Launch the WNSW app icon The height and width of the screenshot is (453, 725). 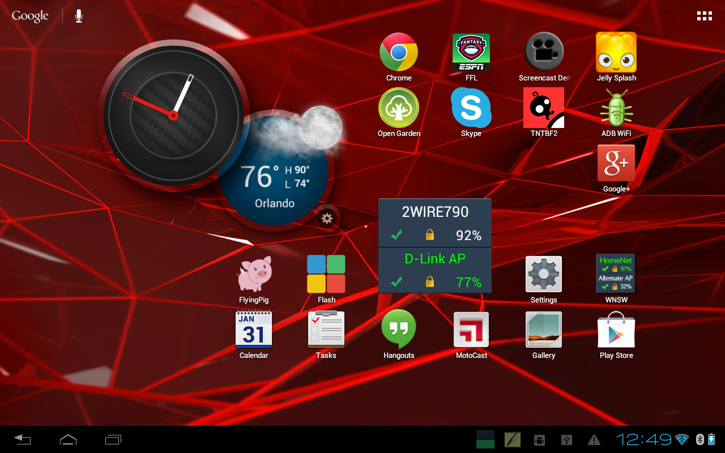pos(616,279)
